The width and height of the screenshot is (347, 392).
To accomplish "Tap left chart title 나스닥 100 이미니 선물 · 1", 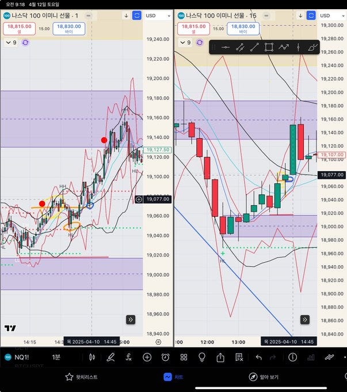I will (45, 16).
